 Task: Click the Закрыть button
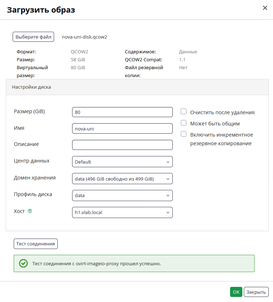pyautogui.click(x=256, y=292)
